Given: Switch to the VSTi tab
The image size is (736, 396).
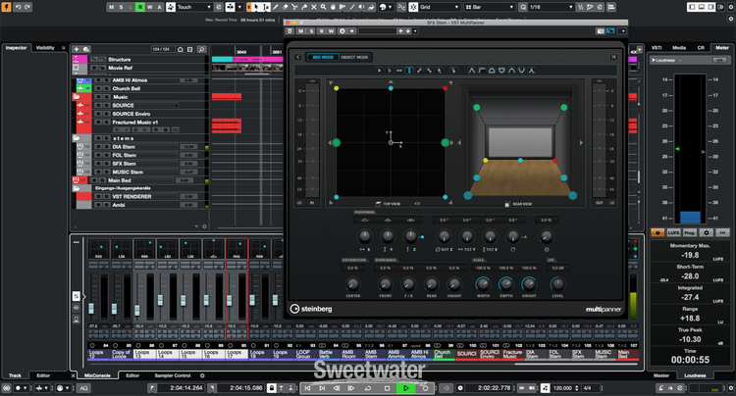Looking at the screenshot, I should 657,48.
